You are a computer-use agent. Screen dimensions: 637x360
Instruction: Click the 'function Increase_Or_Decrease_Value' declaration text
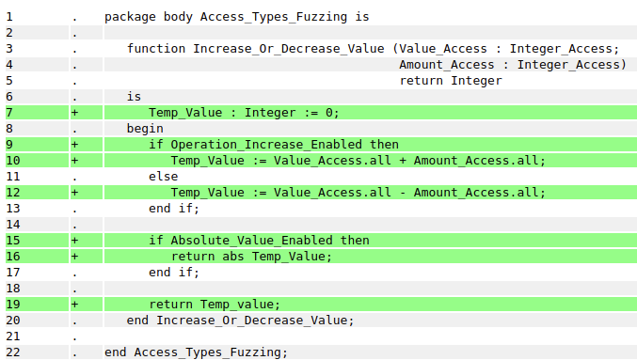256,49
